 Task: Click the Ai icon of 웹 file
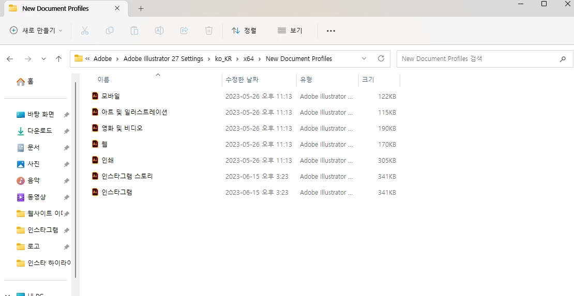tap(95, 144)
